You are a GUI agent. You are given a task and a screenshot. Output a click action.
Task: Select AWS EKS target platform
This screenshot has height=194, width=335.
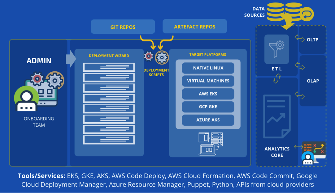pyautogui.click(x=208, y=94)
